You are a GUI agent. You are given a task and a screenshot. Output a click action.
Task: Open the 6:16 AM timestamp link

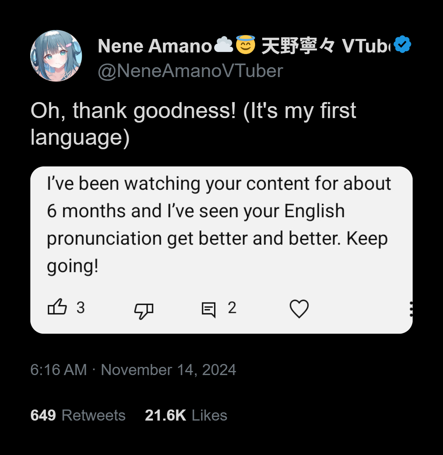click(x=59, y=370)
